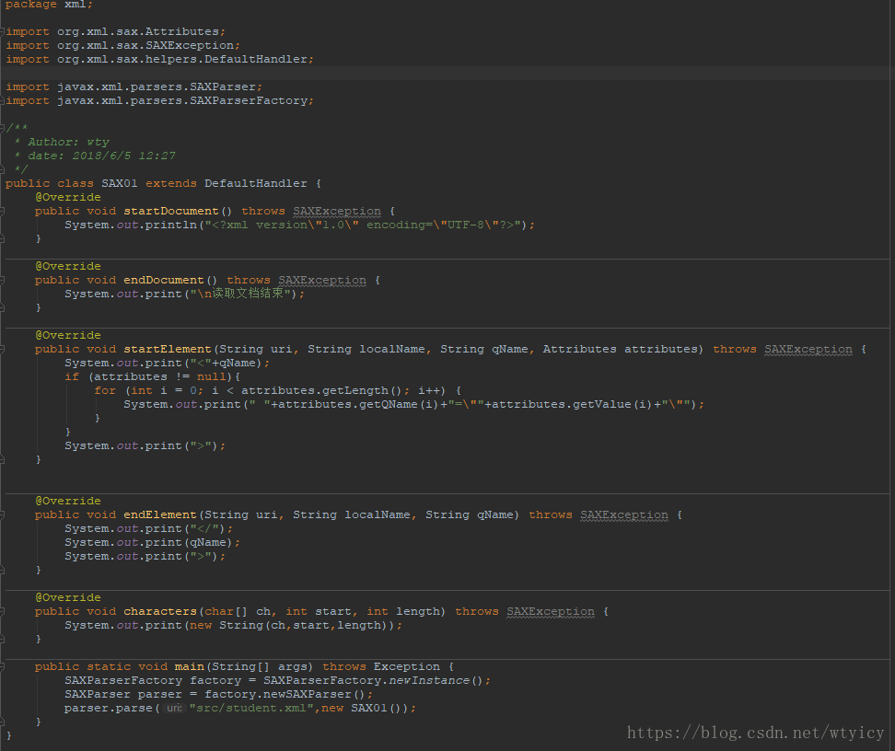The height and width of the screenshot is (751, 895).
Task: Collapse the main method fold marker
Action: 2,666
